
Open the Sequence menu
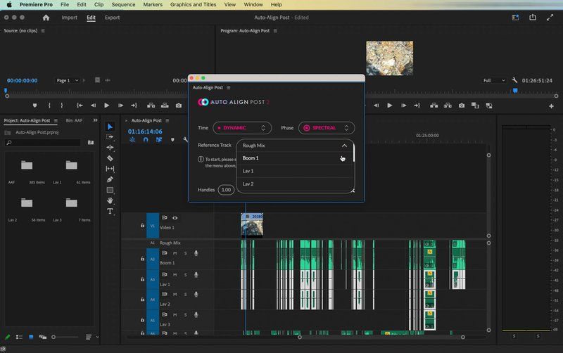coord(123,5)
